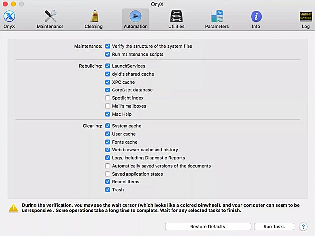This screenshot has width=315, height=236.
Task: Open the Utilities toolbar icon
Action: pyautogui.click(x=177, y=17)
